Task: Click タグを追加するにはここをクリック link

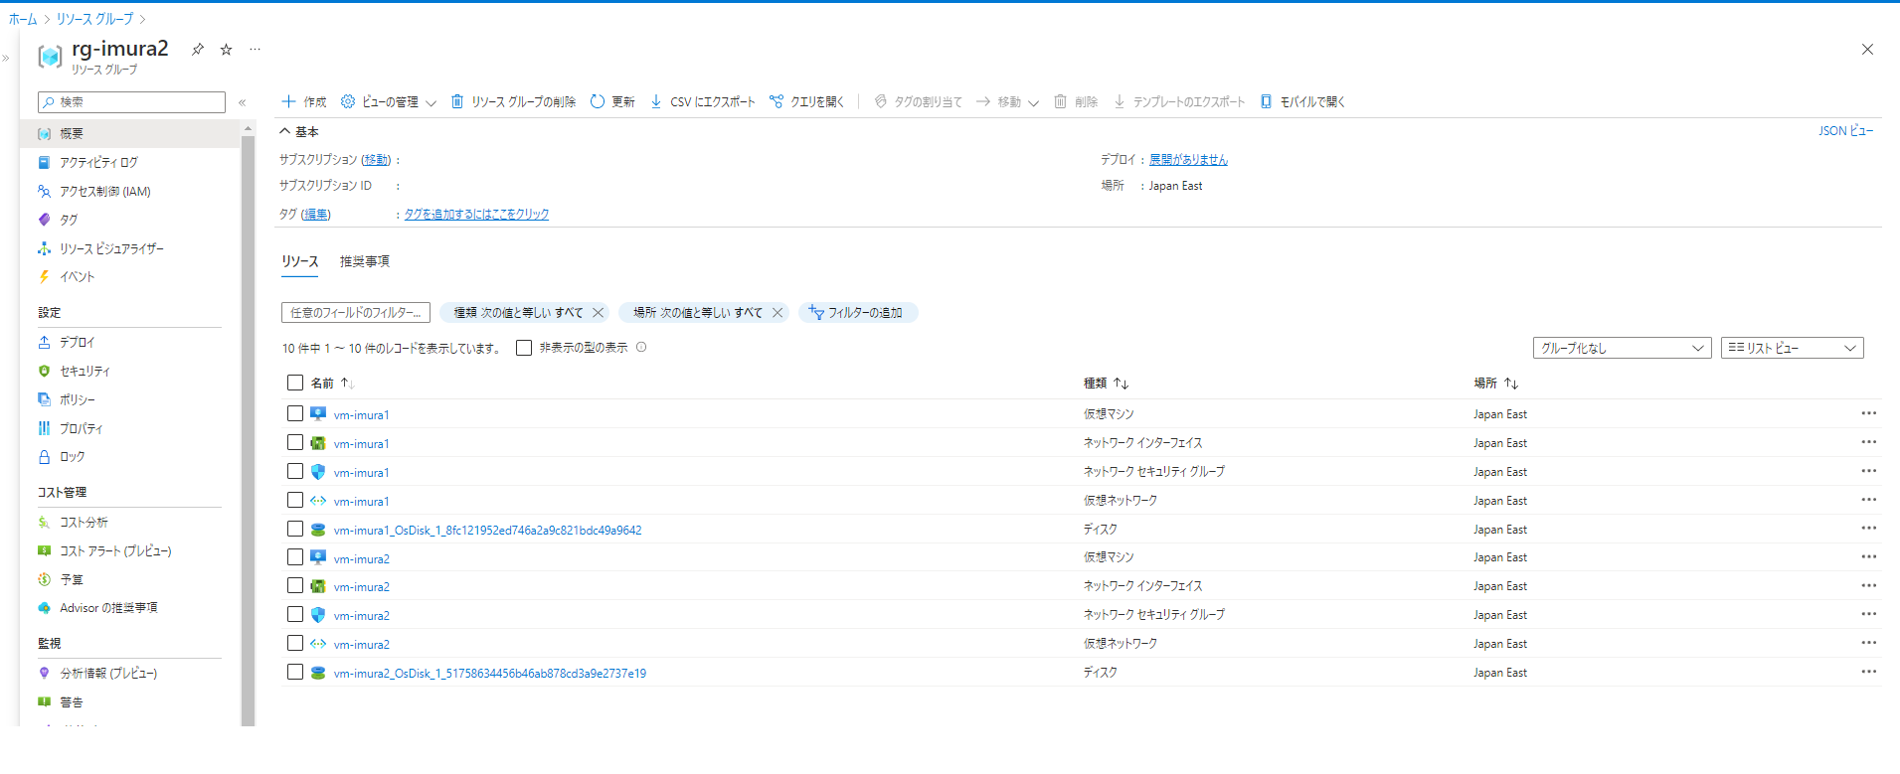Action: [476, 214]
